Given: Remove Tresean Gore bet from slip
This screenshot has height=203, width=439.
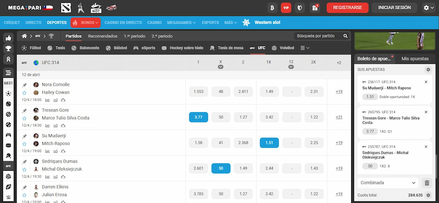Looking at the screenshot, I should (426, 112).
